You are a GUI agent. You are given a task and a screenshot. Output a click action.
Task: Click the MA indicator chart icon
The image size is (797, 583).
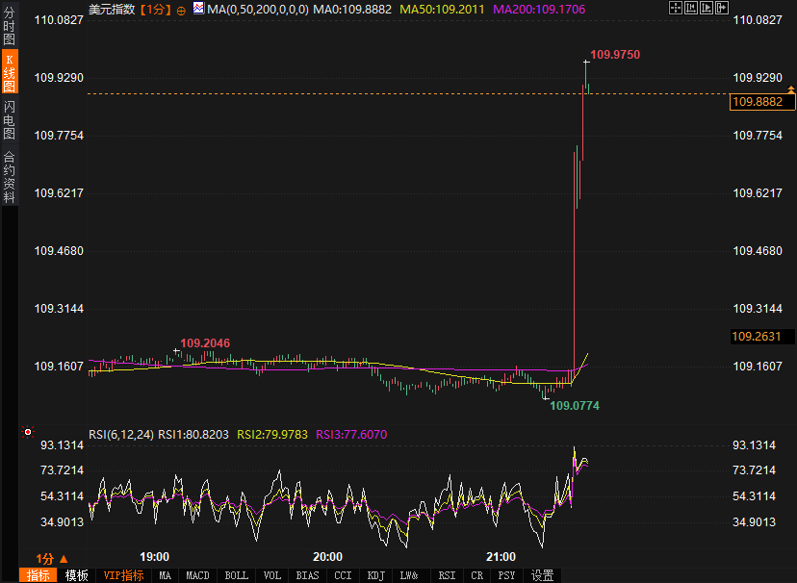tap(198, 9)
